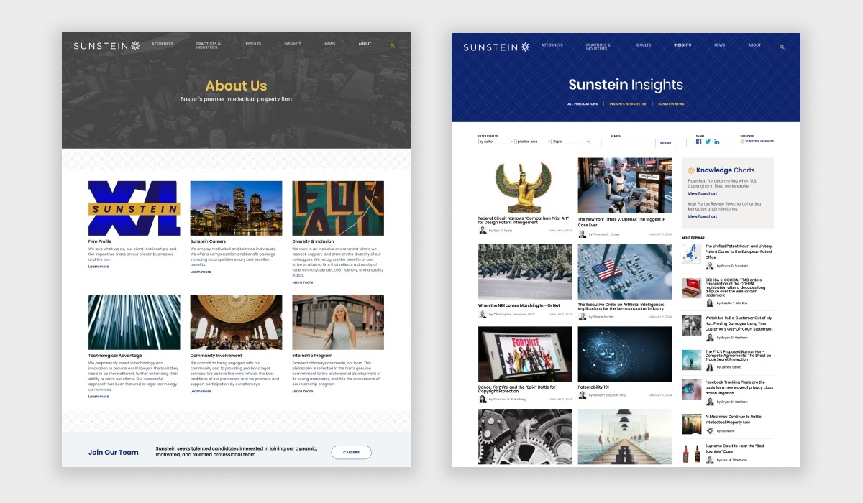Open the 'by author' filter dropdown

[x=496, y=142]
